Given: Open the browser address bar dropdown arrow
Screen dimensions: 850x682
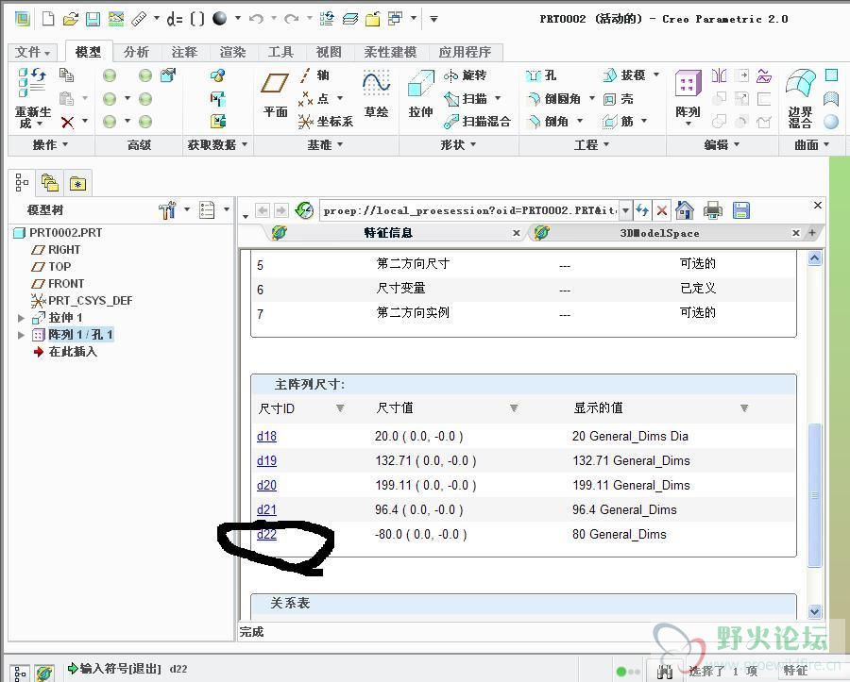Looking at the screenshot, I should click(x=625, y=210).
